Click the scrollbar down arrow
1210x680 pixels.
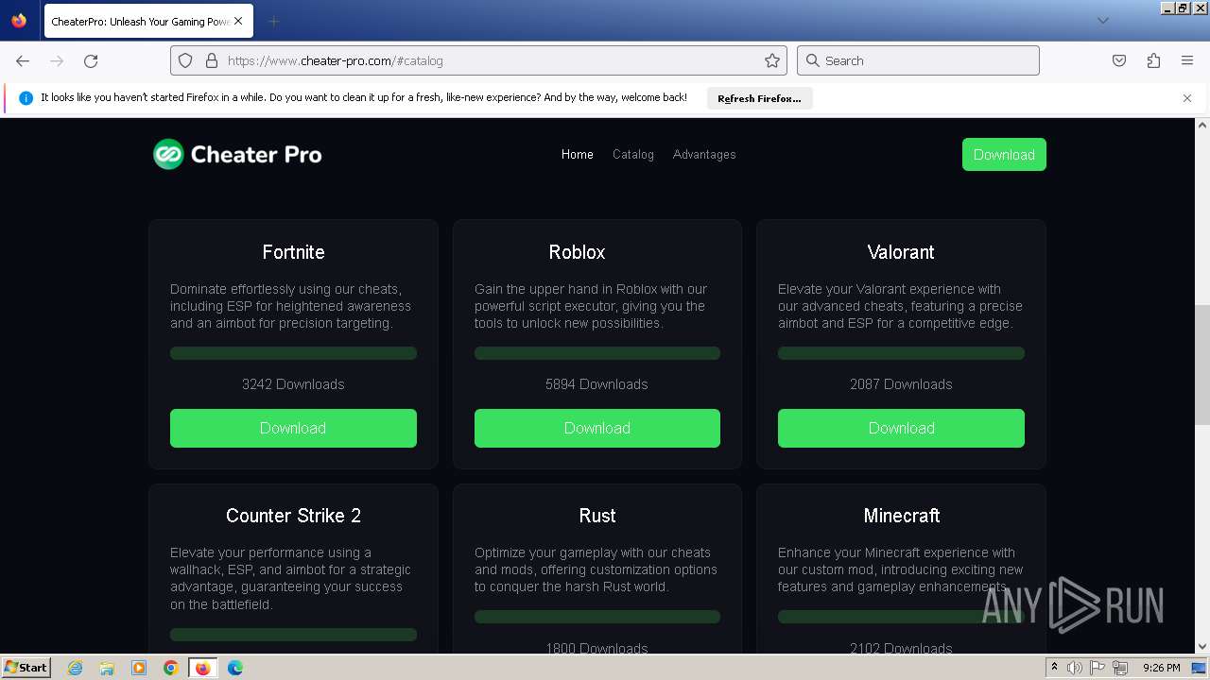pos(1202,647)
